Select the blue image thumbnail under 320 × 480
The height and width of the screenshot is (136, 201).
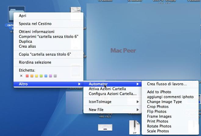(74, 103)
